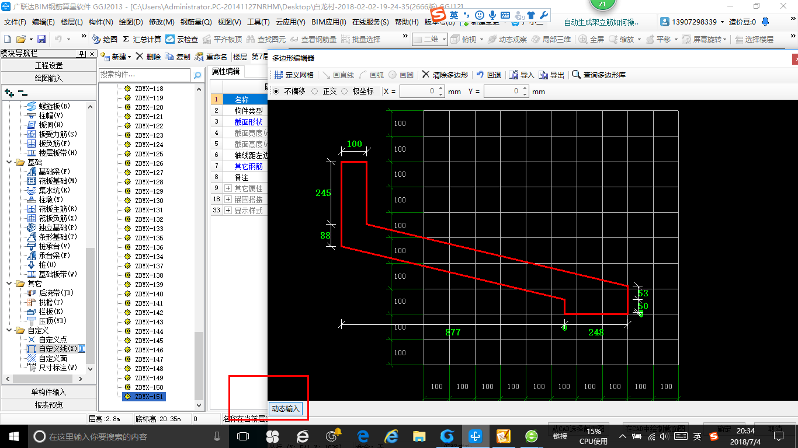Click 复制 copy component
798x448 pixels.
pos(177,57)
